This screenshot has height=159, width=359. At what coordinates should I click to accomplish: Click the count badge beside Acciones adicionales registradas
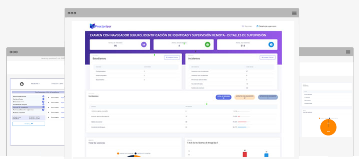coord(43,110)
